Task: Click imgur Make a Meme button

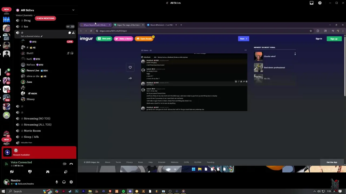Action: 124,39
